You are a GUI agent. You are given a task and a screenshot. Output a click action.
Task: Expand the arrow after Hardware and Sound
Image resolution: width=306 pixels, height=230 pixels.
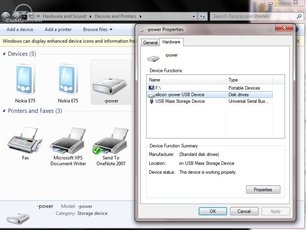click(91, 16)
